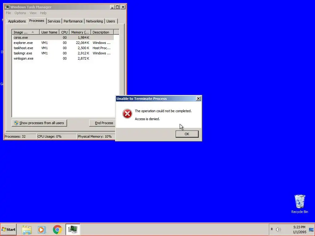Sort by the CPU column header
The height and width of the screenshot is (236, 315).
pyautogui.click(x=65, y=32)
